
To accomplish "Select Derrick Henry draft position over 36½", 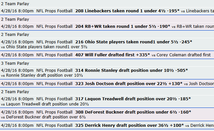I will pos(129,125).
